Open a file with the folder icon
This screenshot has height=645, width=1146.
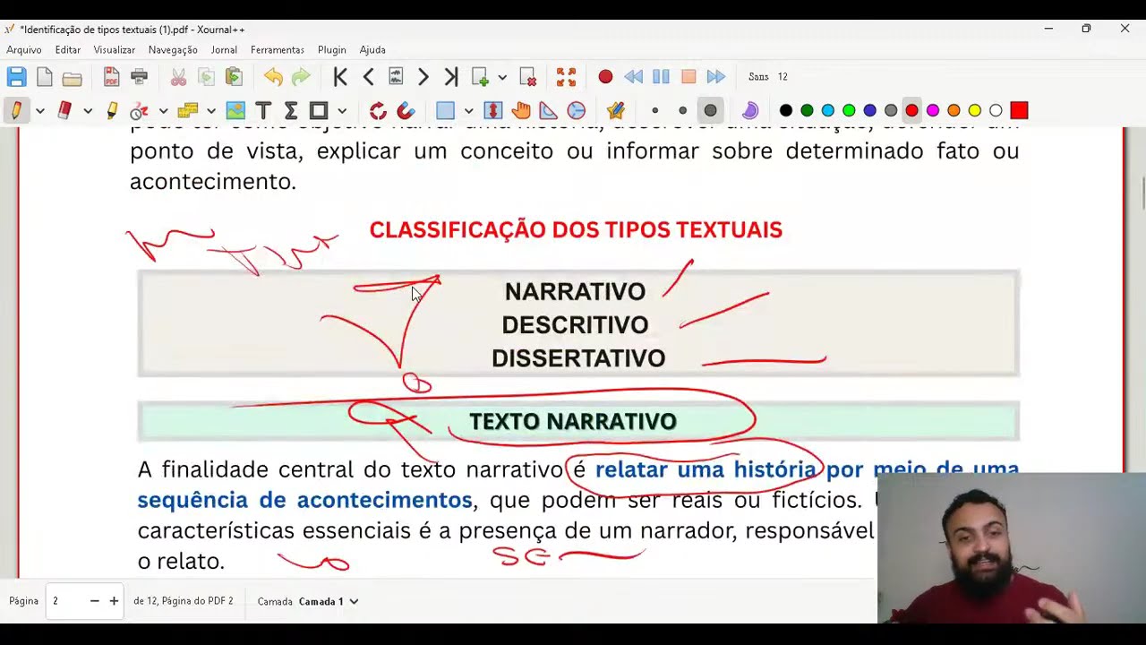pyautogui.click(x=72, y=77)
